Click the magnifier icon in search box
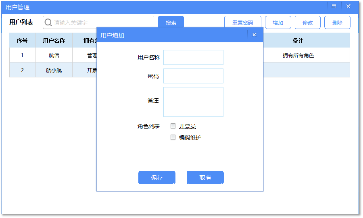 [48, 23]
